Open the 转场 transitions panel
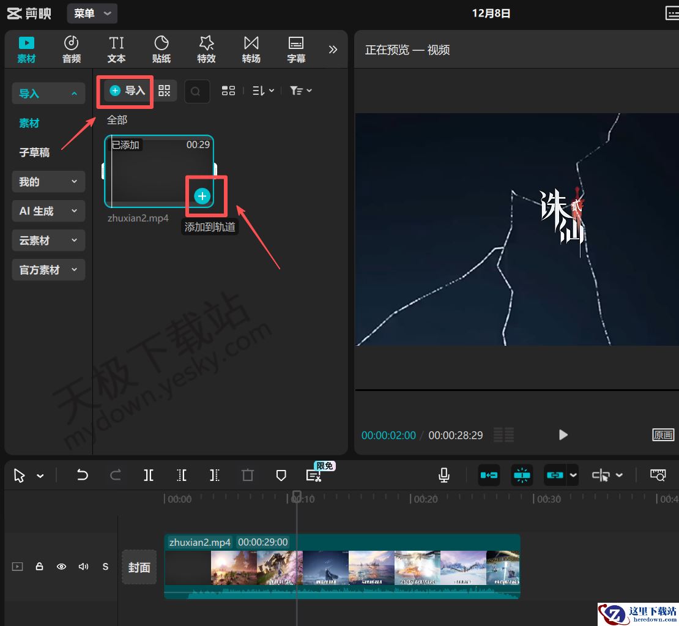Screen dimensions: 679x626 (x=251, y=49)
